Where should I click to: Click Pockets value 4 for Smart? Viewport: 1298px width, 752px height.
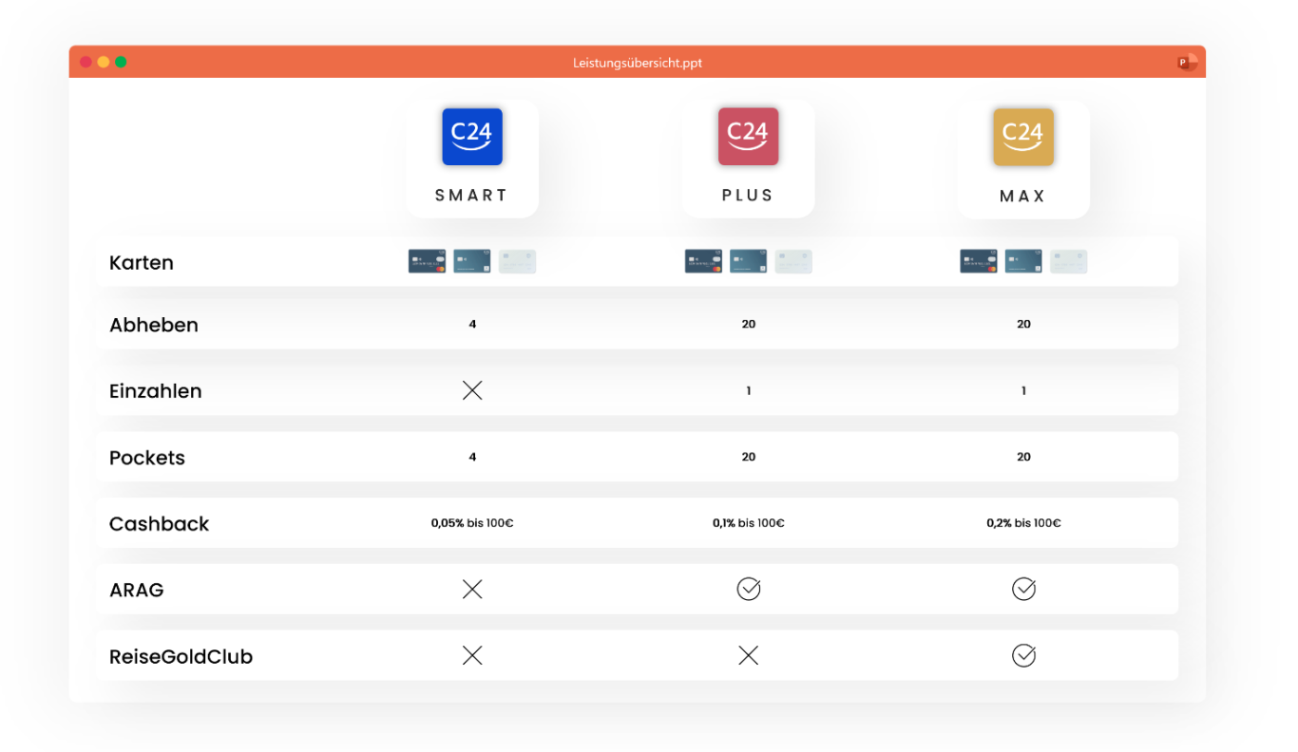472,457
